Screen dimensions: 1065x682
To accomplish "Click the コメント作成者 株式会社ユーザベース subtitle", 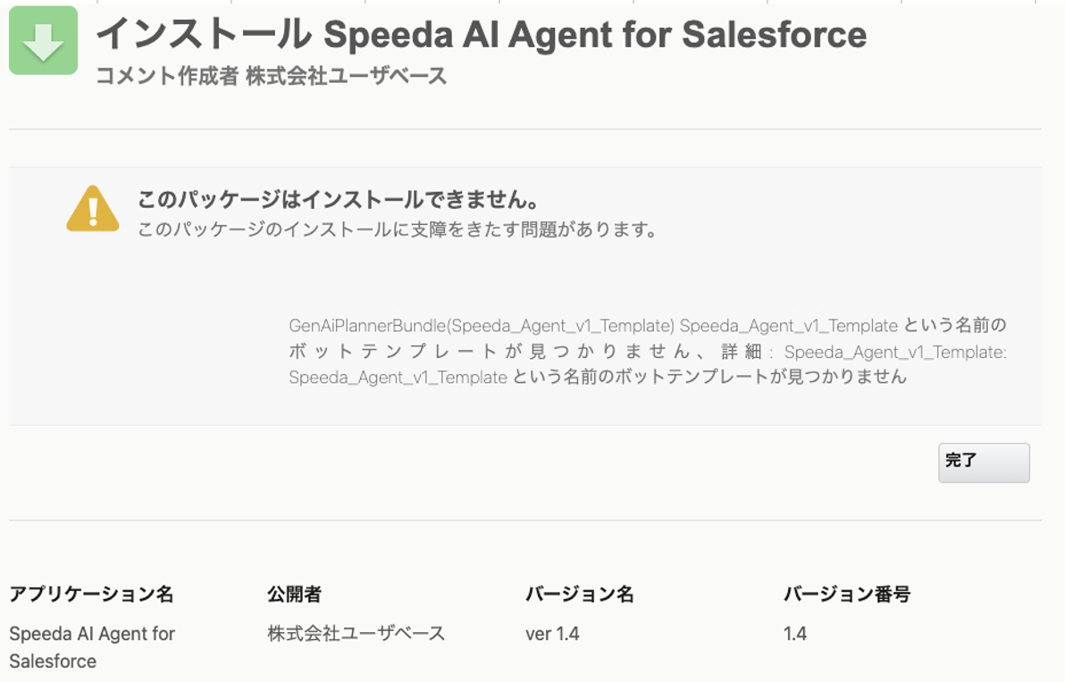I will click(x=271, y=76).
